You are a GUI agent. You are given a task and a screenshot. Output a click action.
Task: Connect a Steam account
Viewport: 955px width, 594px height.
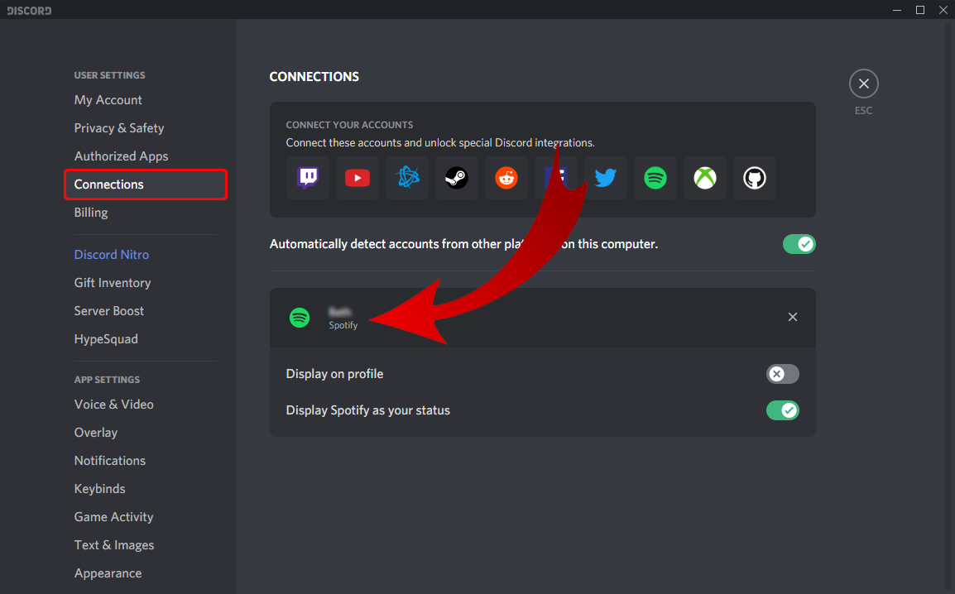coord(457,178)
